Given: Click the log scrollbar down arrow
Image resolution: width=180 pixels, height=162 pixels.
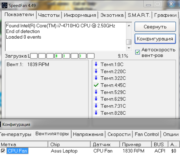Looking at the screenshot, I should 129,48.
